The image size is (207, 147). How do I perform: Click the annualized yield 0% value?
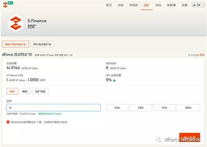(202, 55)
